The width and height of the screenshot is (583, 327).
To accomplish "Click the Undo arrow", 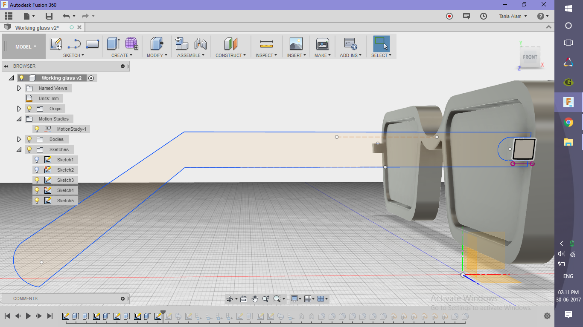I will click(x=66, y=16).
